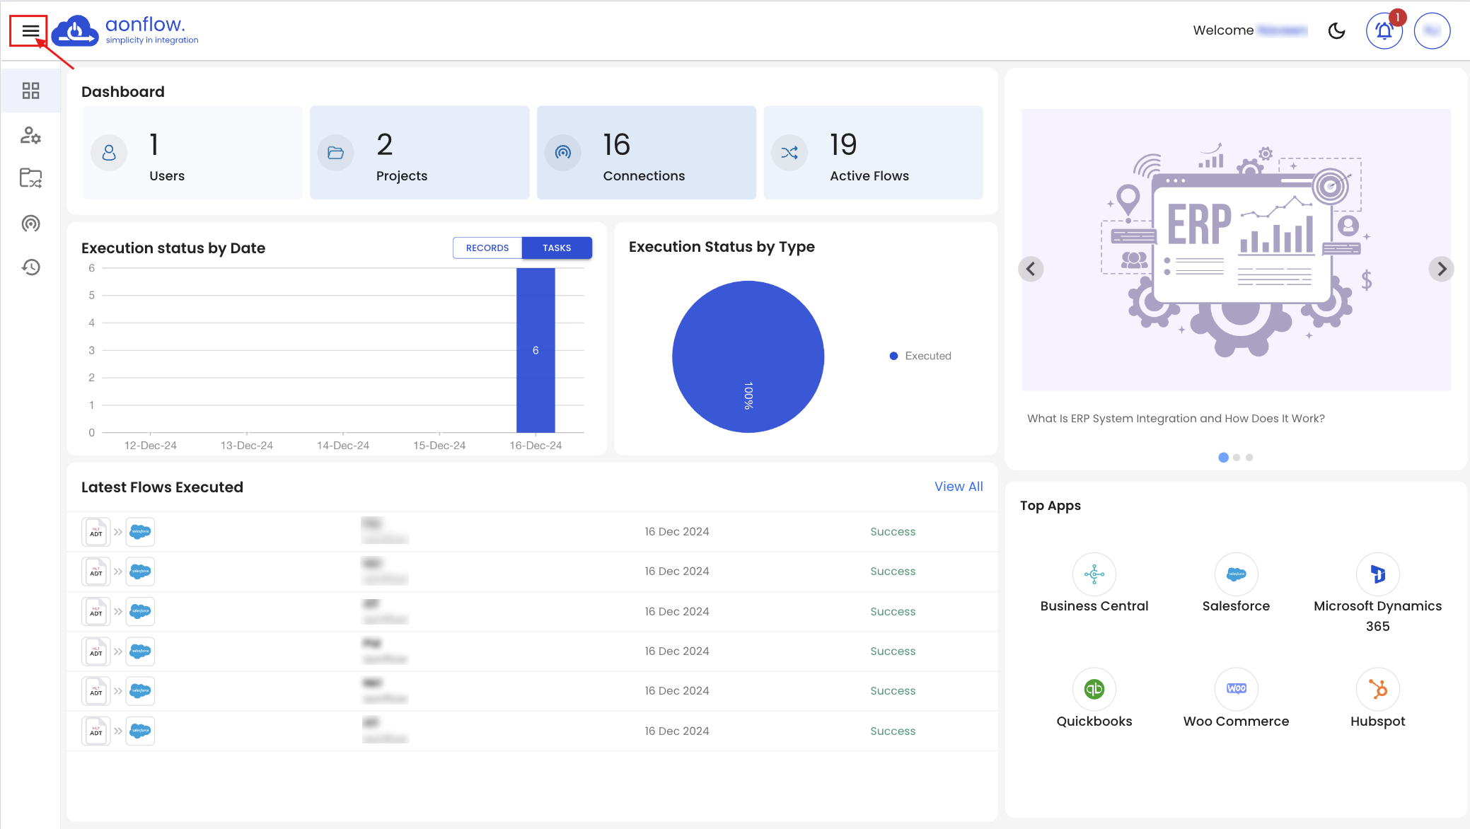Viewport: 1470px width, 829px height.
Task: Open projects folder sidebar icon
Action: pos(30,178)
